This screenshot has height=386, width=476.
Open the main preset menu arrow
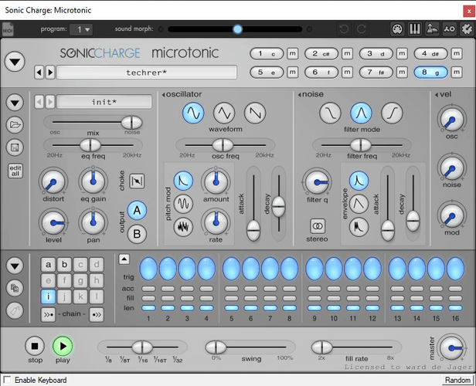click(15, 62)
